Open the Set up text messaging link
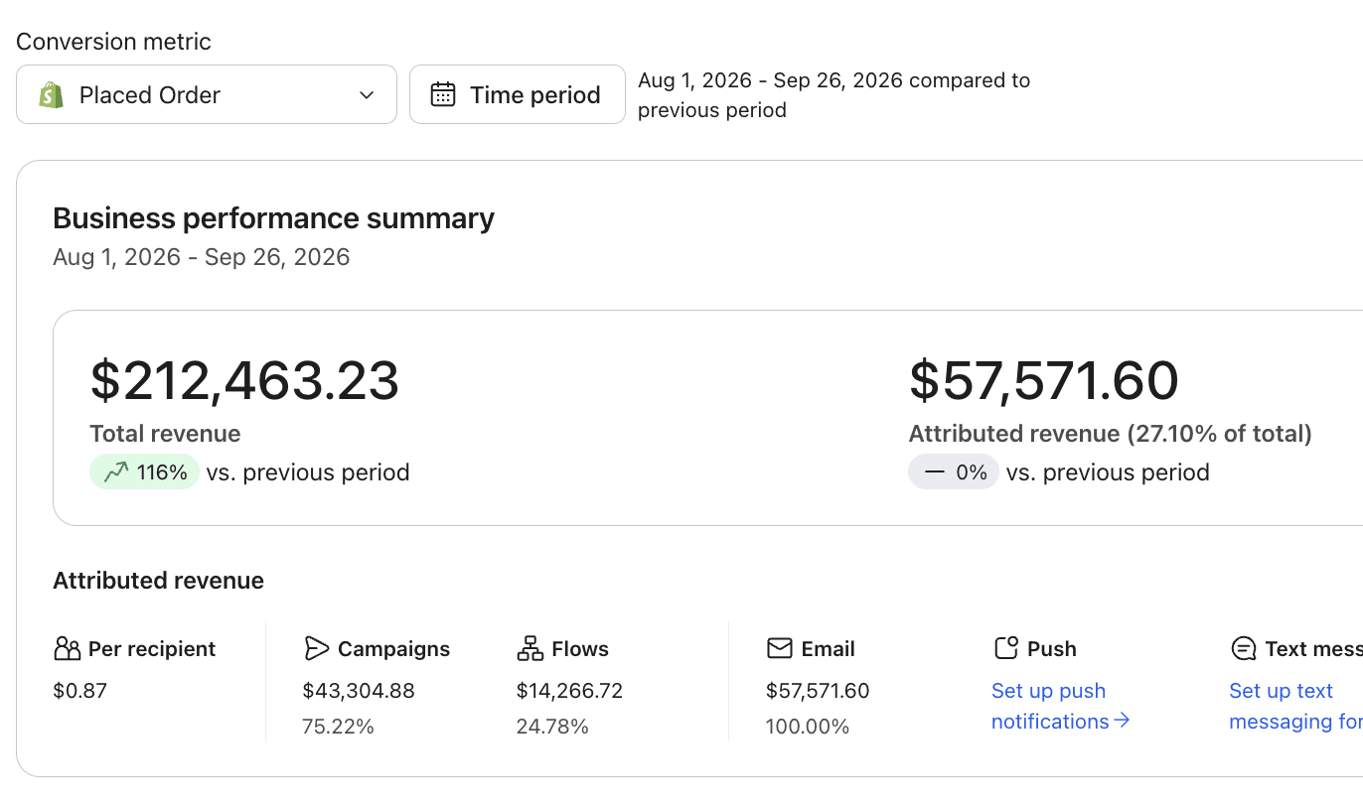This screenshot has height=806, width=1363. click(x=1295, y=706)
